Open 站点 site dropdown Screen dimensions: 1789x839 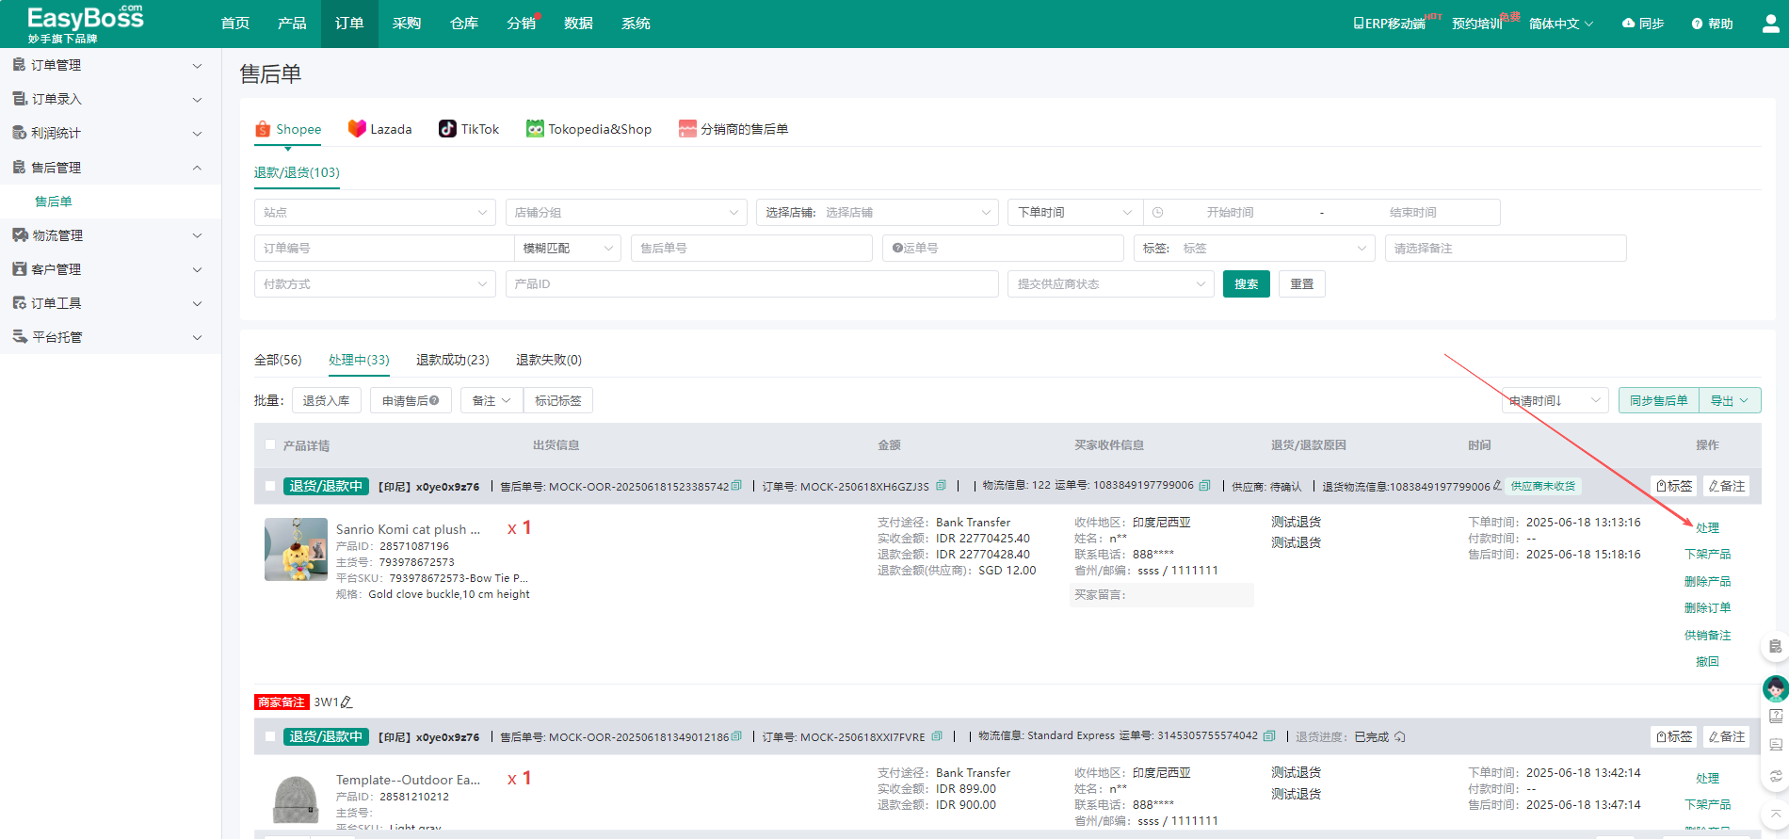375,213
